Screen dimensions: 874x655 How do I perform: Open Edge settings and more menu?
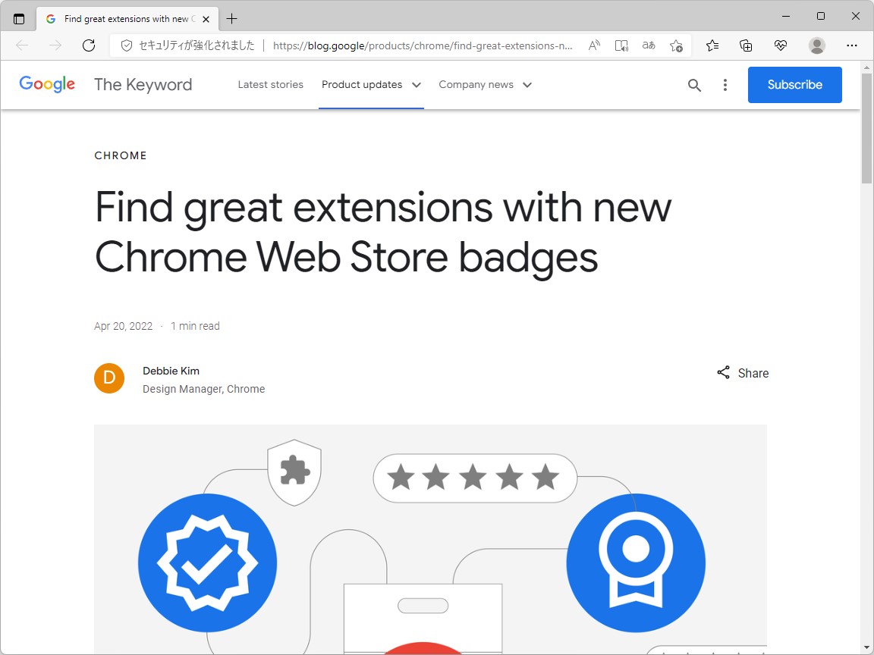pyautogui.click(x=852, y=45)
